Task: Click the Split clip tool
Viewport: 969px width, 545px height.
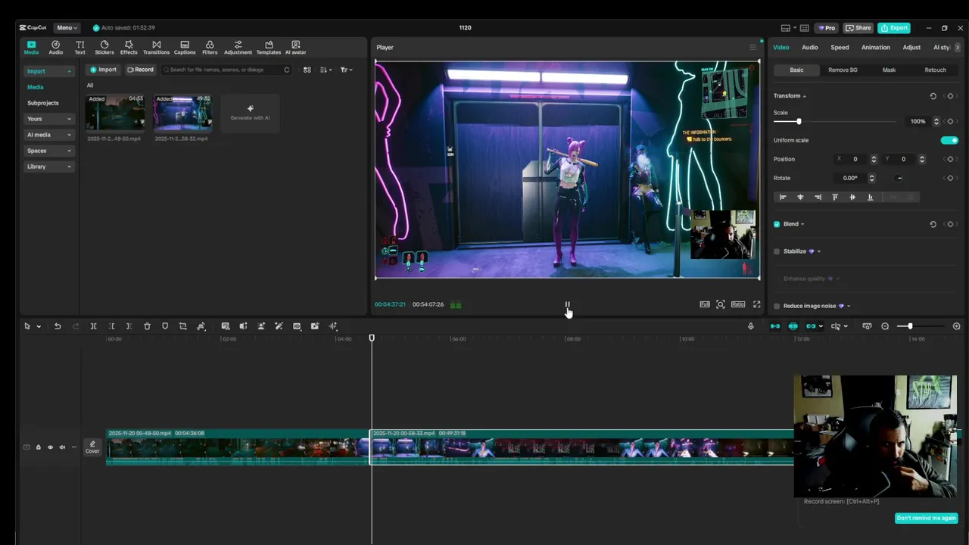Action: 93,326
